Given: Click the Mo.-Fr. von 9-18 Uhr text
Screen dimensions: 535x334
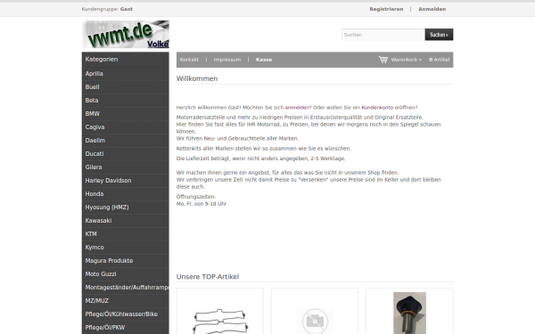Looking at the screenshot, I should point(202,204).
